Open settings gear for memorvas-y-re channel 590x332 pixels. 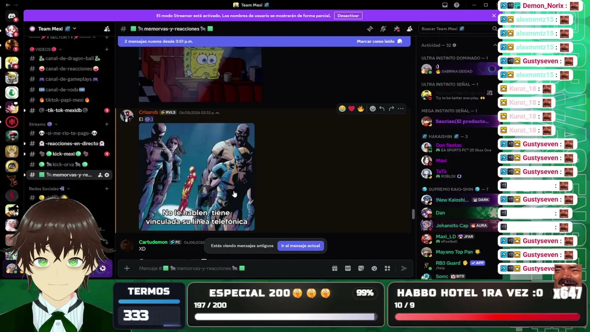pos(107,175)
